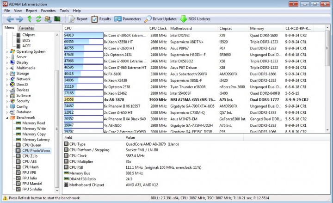Click the green up arrow toolbar icon

click(30, 19)
